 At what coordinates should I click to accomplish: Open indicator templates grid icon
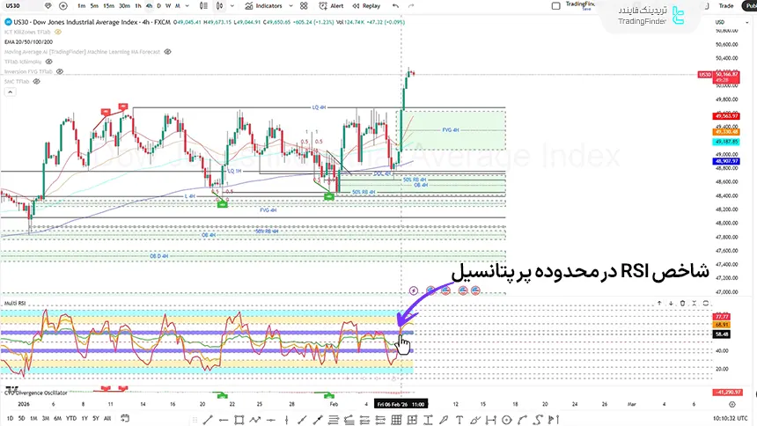tap(304, 6)
